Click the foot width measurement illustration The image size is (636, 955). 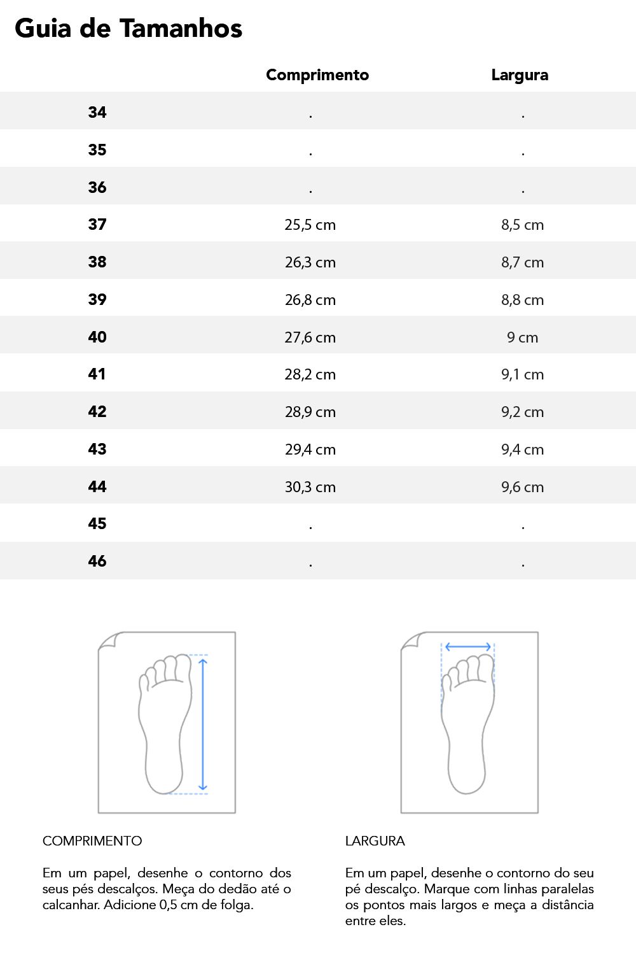point(469,723)
